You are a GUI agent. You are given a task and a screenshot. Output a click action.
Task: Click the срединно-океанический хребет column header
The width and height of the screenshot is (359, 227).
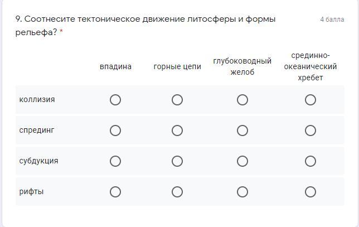[311, 66]
